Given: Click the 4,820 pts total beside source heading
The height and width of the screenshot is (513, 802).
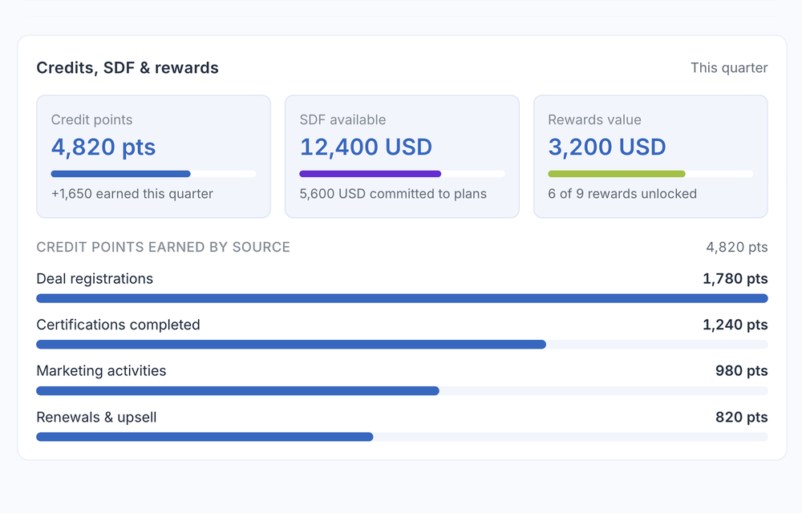Looking at the screenshot, I should pos(737,248).
